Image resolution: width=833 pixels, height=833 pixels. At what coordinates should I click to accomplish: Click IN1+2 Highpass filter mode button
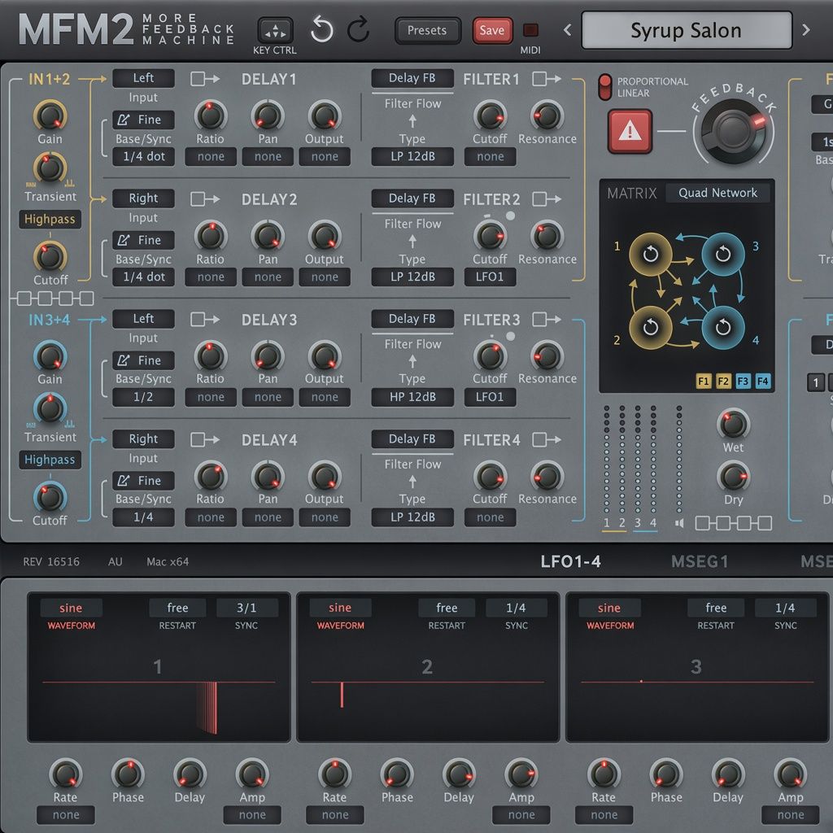pyautogui.click(x=50, y=220)
